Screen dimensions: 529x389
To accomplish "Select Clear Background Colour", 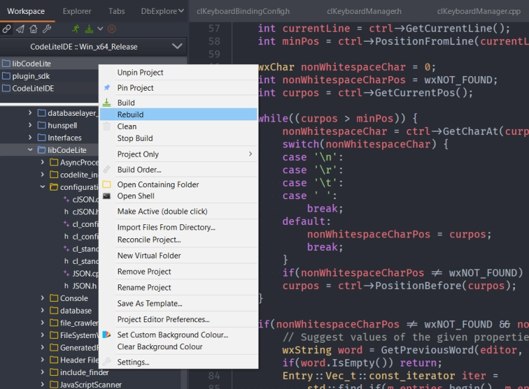I will [x=179, y=347].
